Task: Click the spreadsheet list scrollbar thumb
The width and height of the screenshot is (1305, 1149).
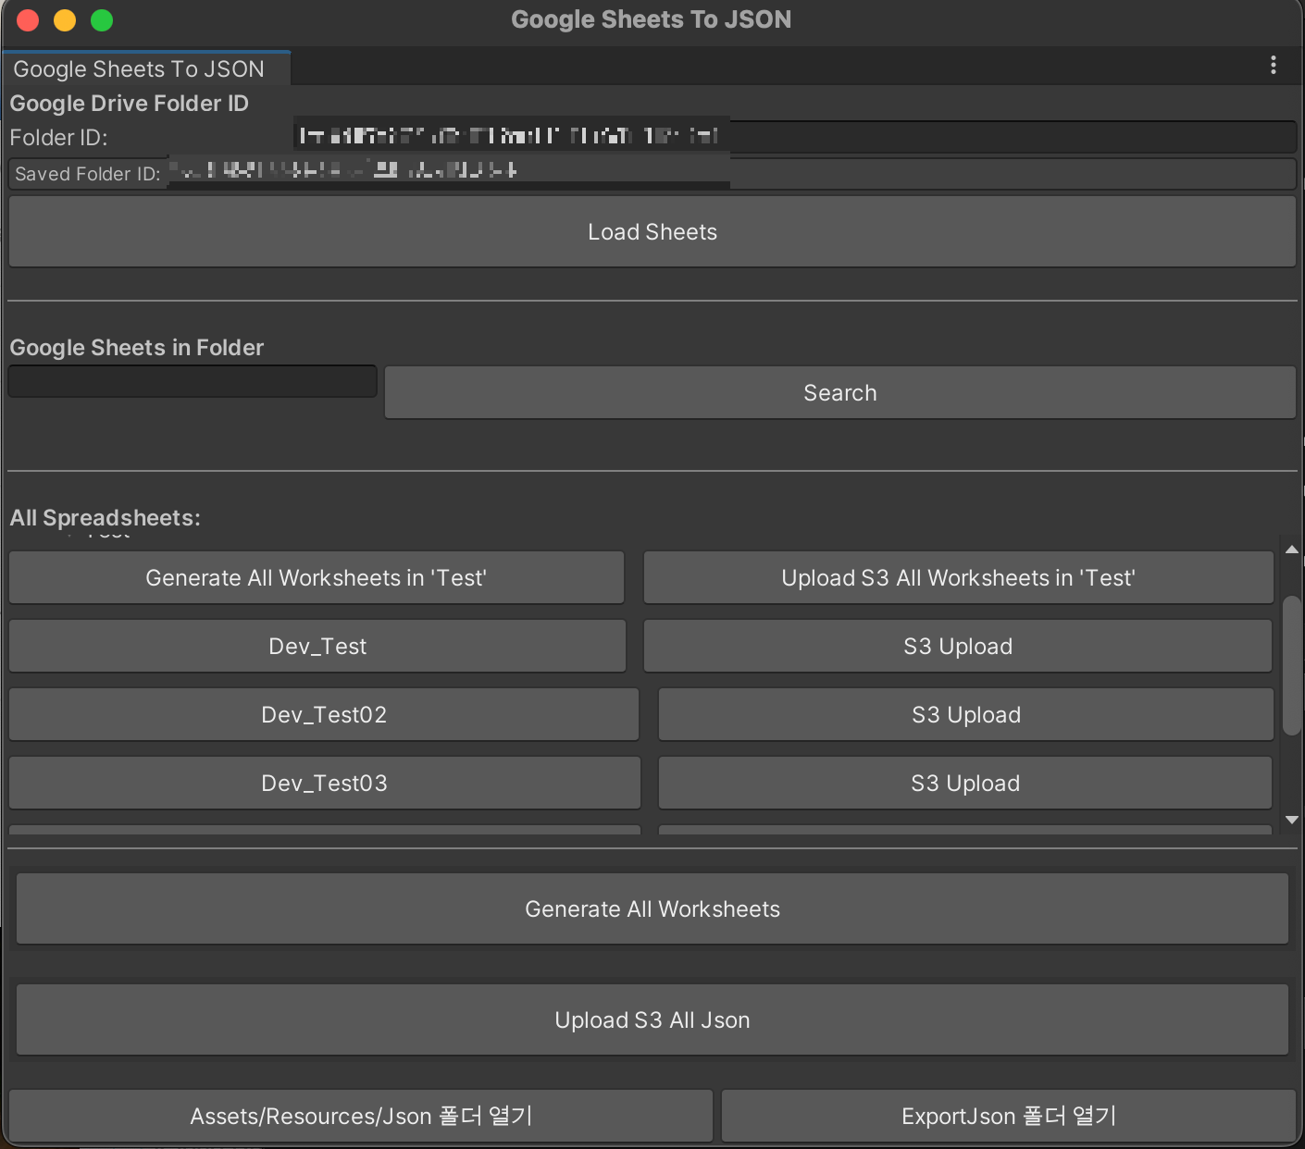Action: (x=1292, y=665)
